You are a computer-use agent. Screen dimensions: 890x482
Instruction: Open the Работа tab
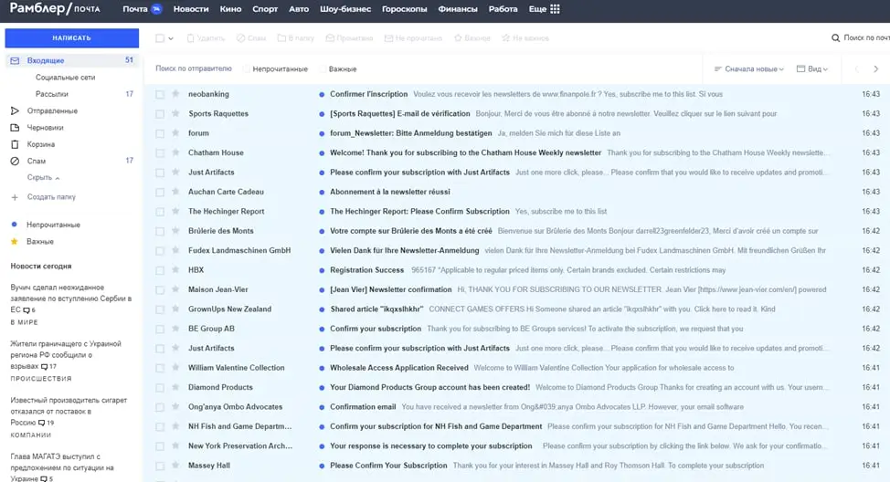point(503,9)
